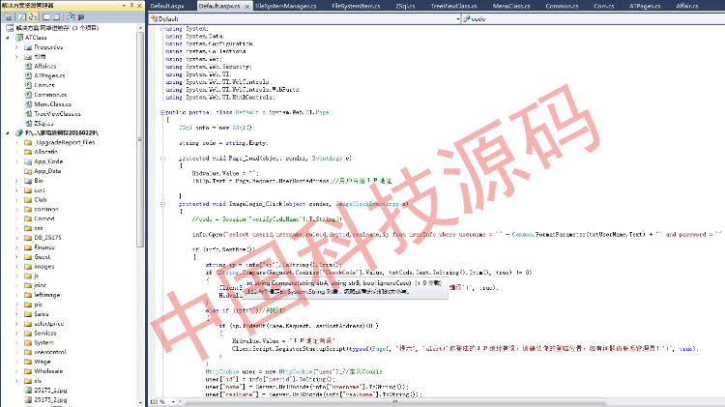
Task: Expand the 引用 references node
Action: (16, 56)
